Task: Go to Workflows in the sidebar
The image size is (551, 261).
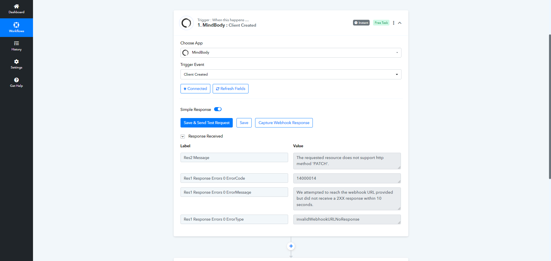Action: [x=16, y=28]
